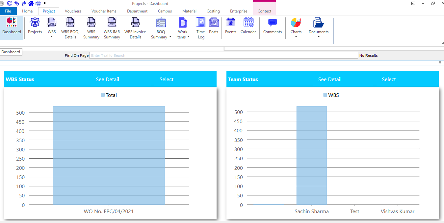Expand the Charts dropdown
Viewport: 444px width, 223px height.
[x=296, y=28]
